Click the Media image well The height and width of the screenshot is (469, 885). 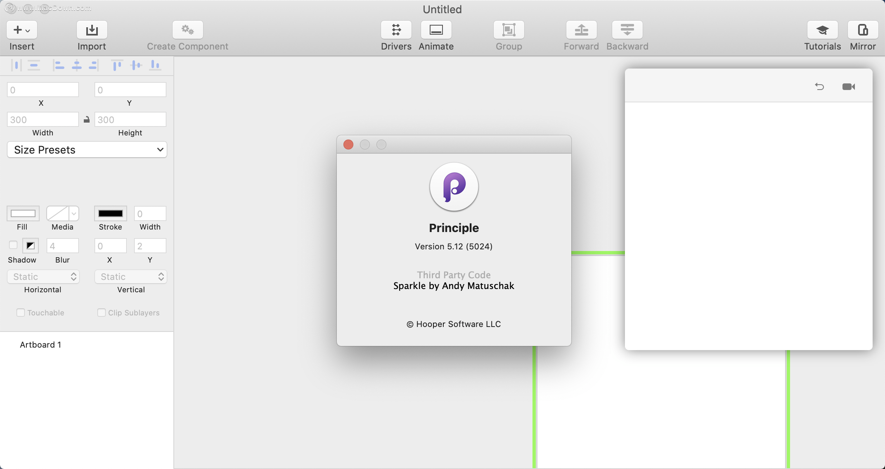point(58,213)
